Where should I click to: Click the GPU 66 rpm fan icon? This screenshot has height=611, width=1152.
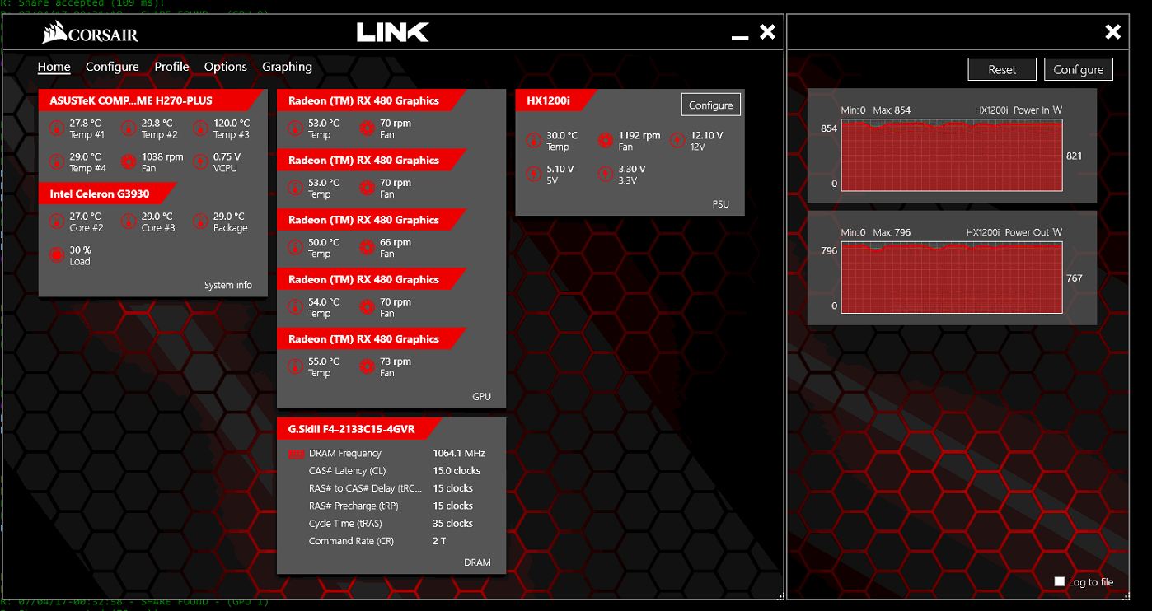[367, 248]
